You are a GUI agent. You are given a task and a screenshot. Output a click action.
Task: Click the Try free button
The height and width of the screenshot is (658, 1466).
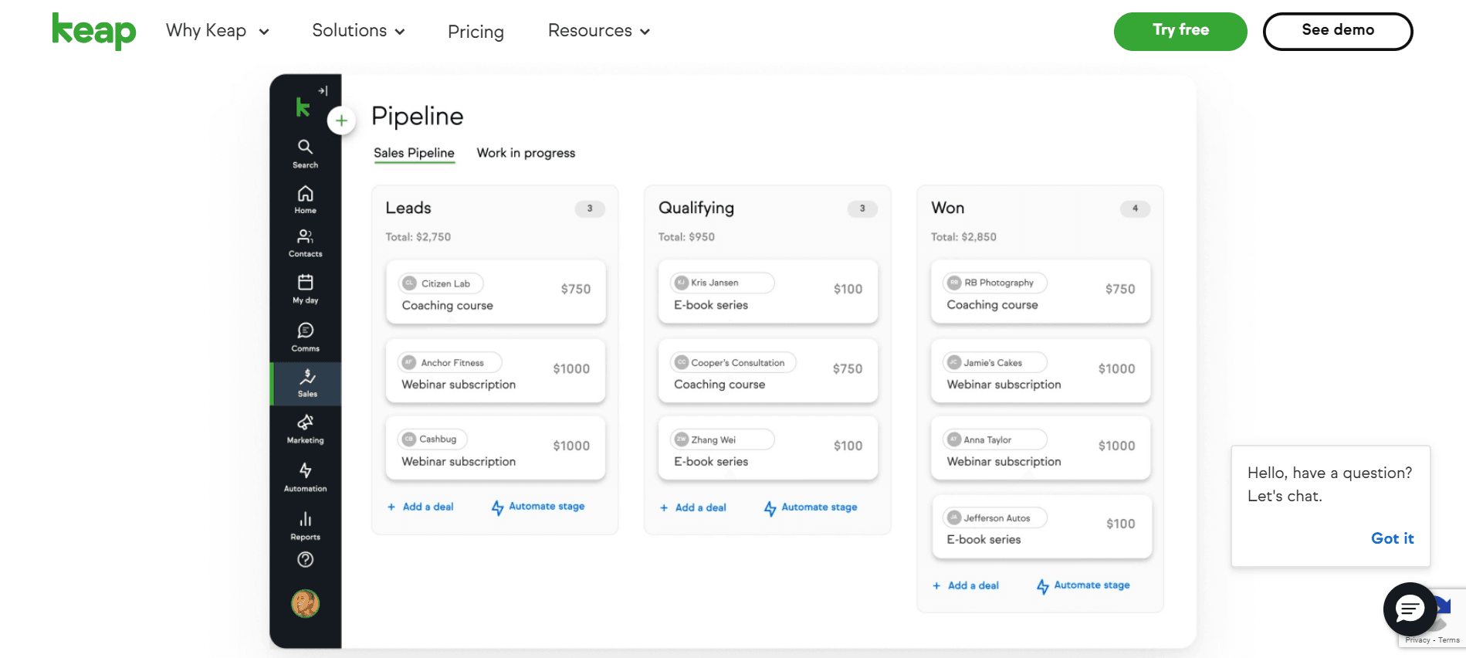click(x=1180, y=32)
